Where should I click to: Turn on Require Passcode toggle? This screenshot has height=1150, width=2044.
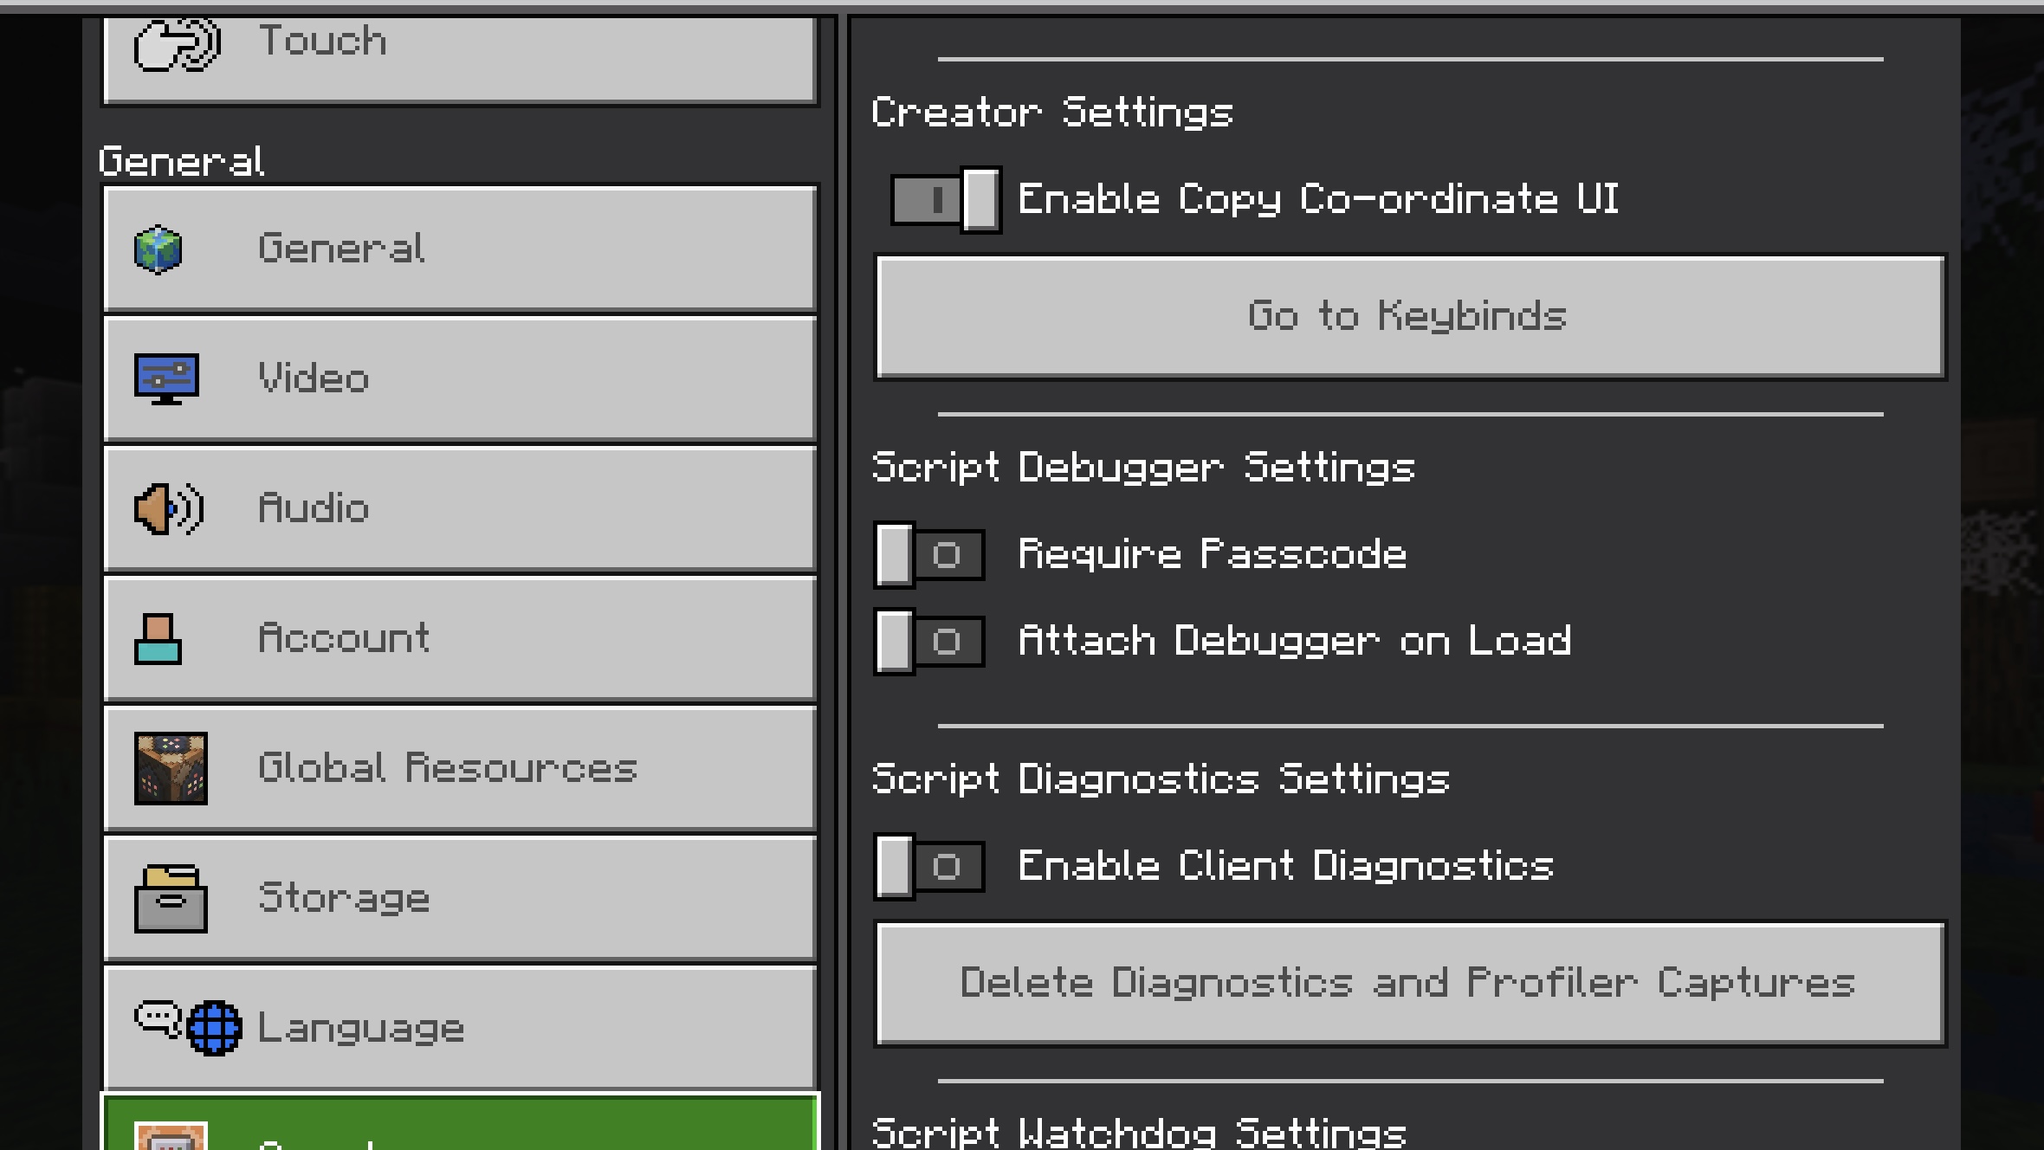[x=929, y=555]
